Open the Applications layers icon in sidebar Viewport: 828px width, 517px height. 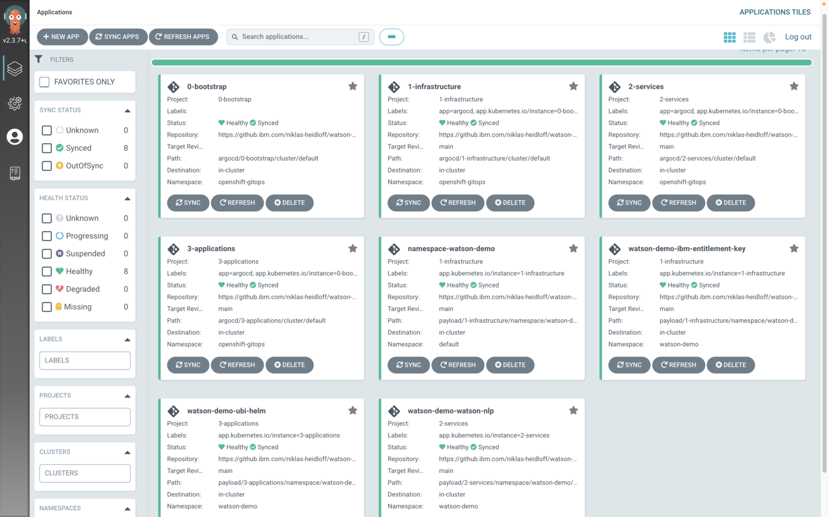point(14,69)
